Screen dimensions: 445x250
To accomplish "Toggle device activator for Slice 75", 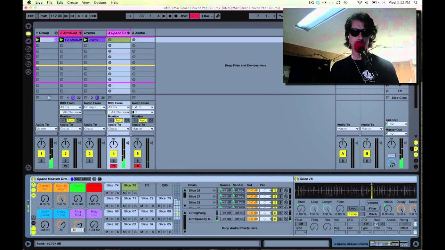I will (x=297, y=179).
